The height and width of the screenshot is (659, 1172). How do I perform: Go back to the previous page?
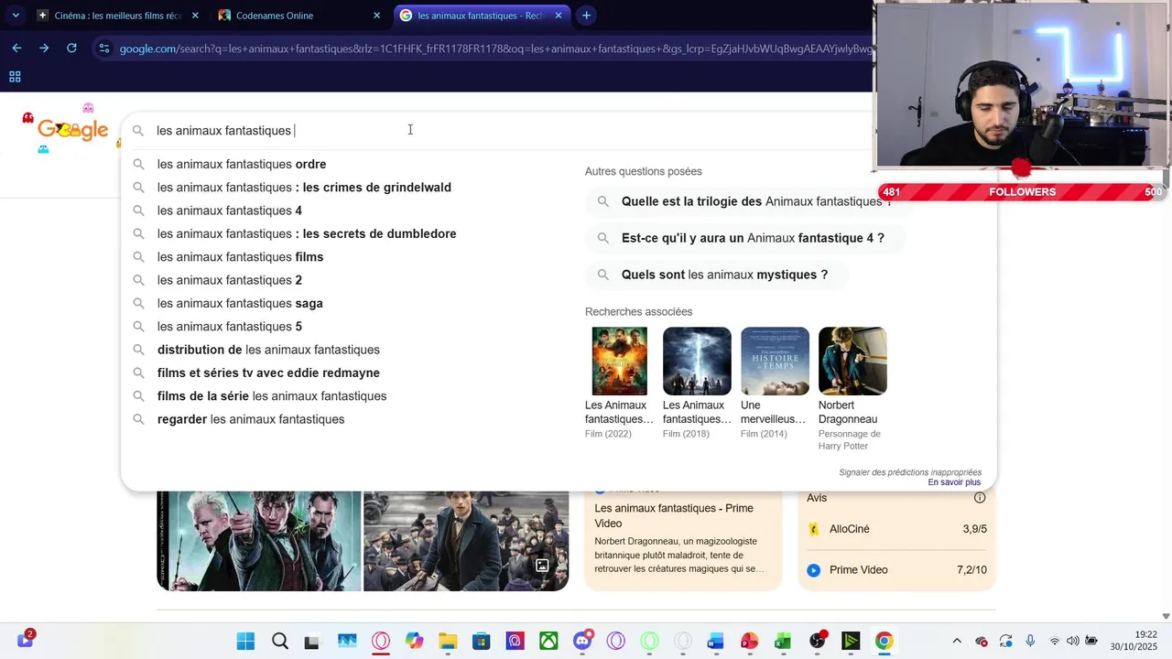pos(16,49)
